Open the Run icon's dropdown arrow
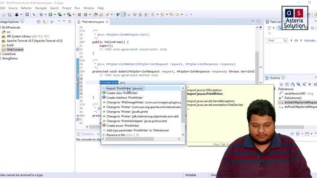Image resolution: width=317 pixels, height=178 pixels. (x=54, y=14)
